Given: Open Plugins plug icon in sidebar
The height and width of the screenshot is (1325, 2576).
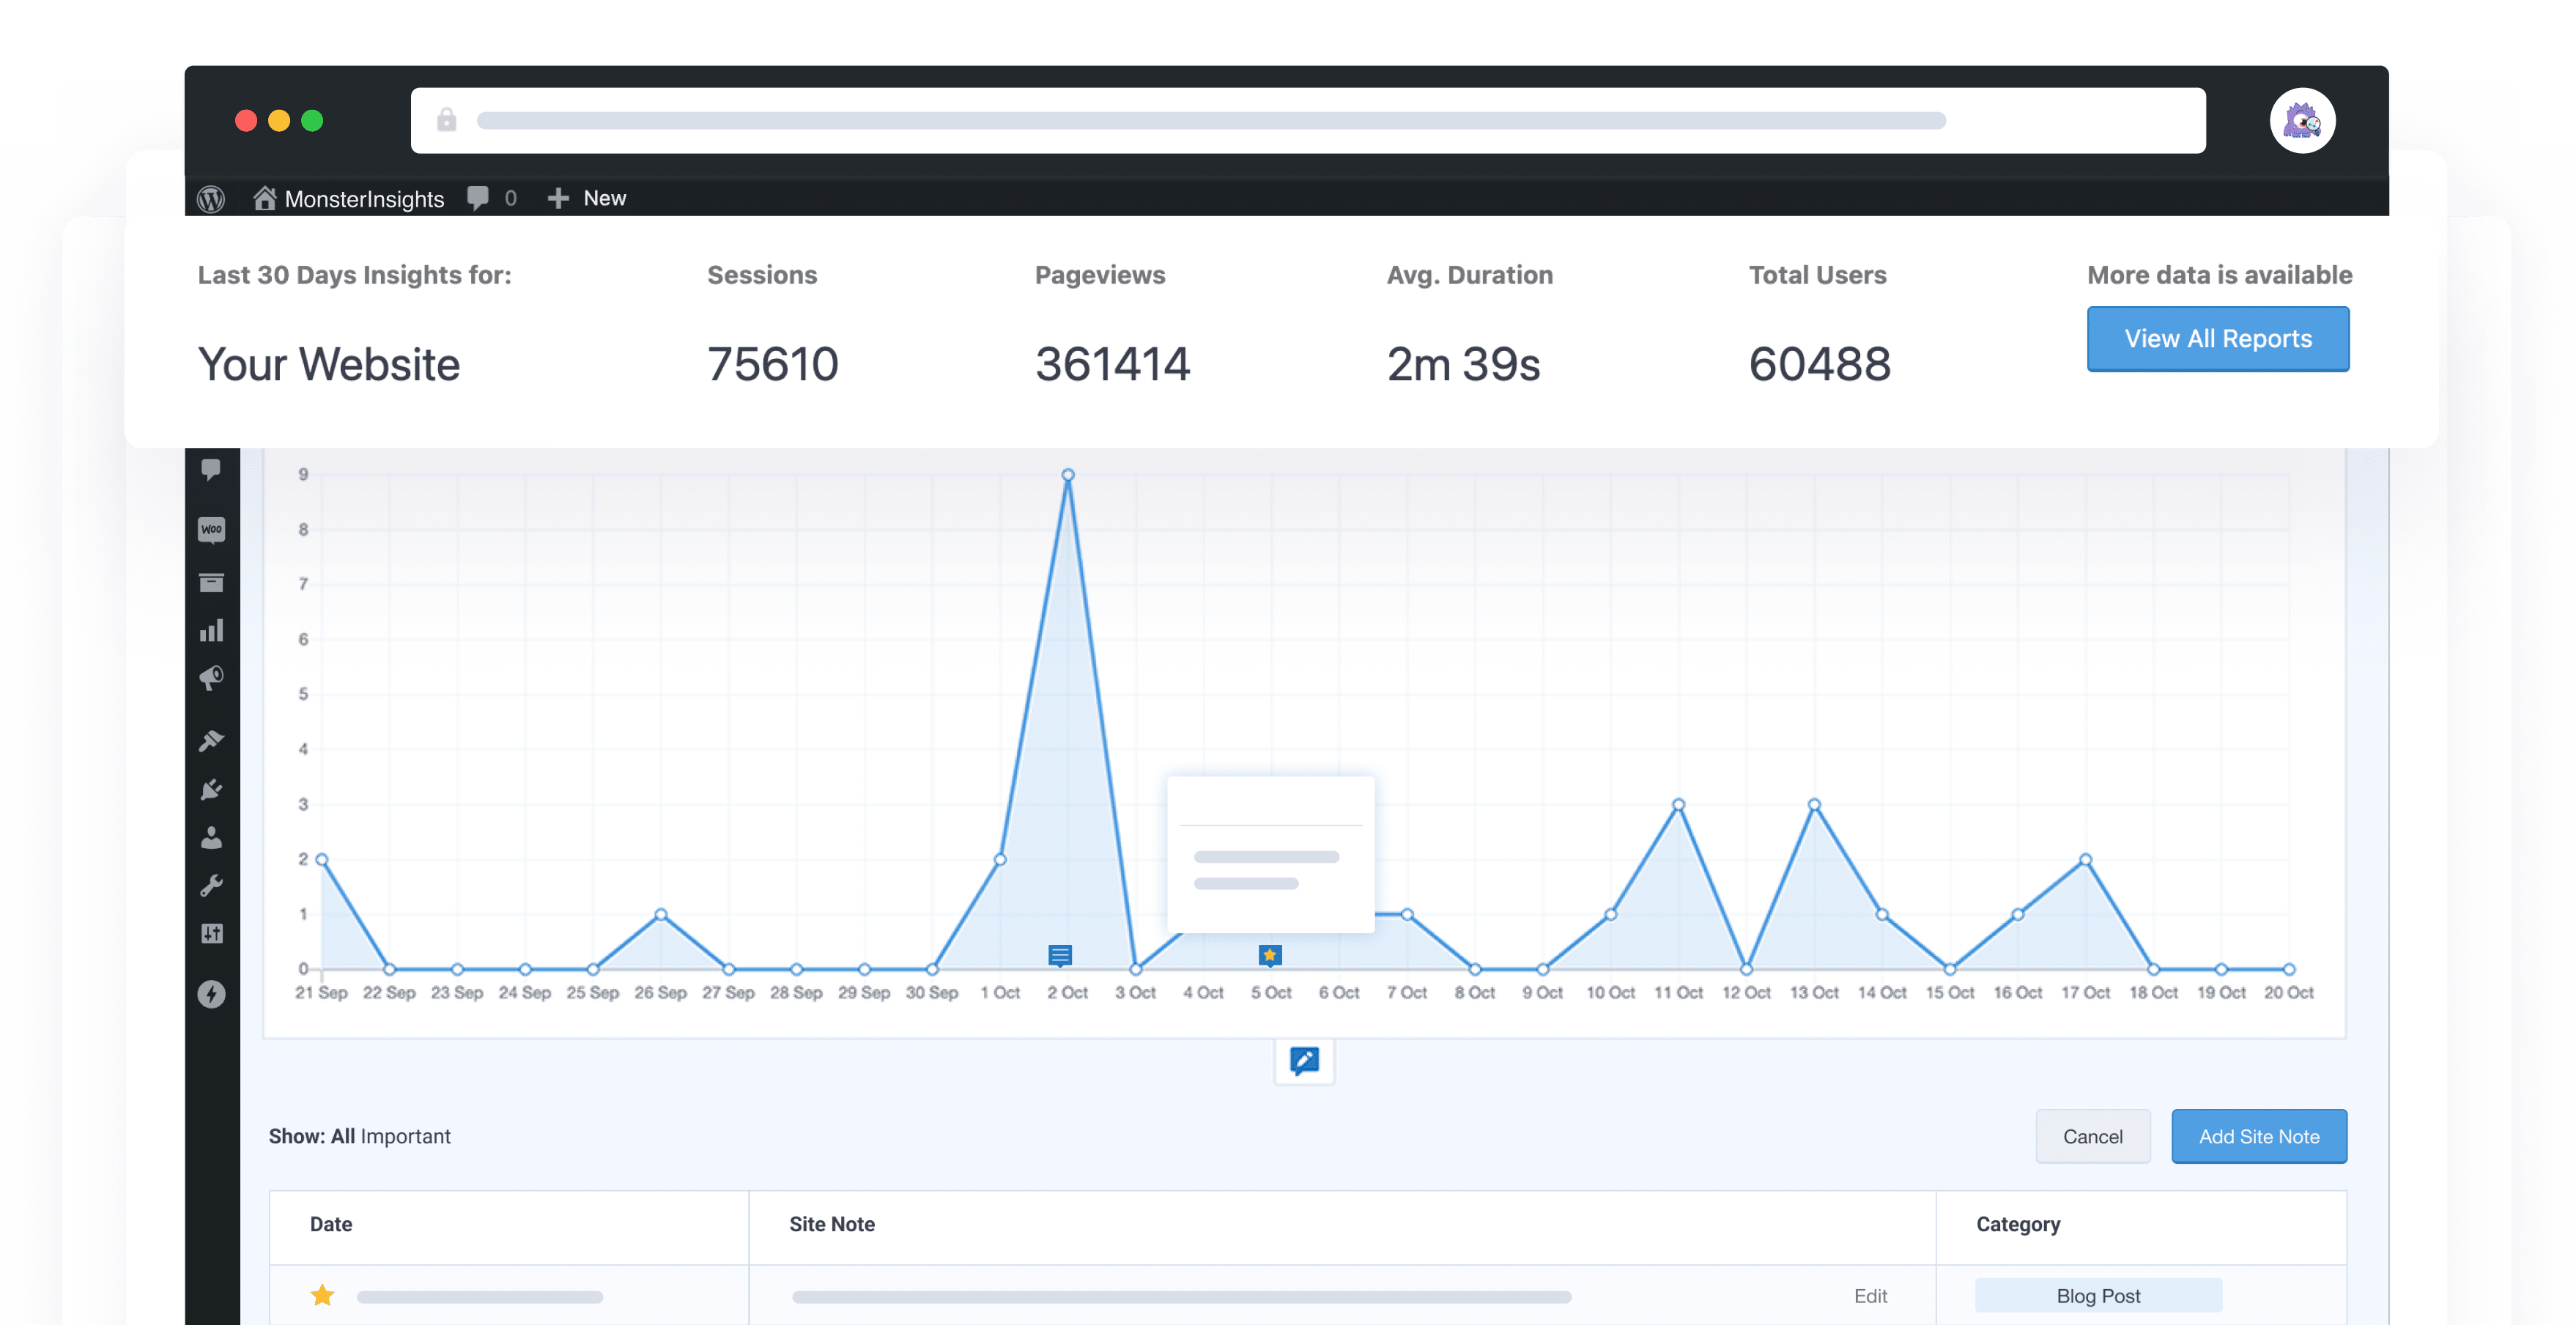Looking at the screenshot, I should click(x=211, y=789).
